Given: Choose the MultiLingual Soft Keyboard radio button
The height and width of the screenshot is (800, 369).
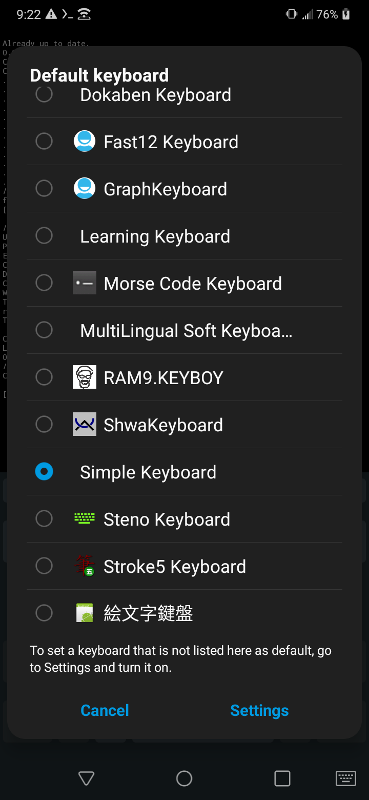Looking at the screenshot, I should [x=44, y=330].
